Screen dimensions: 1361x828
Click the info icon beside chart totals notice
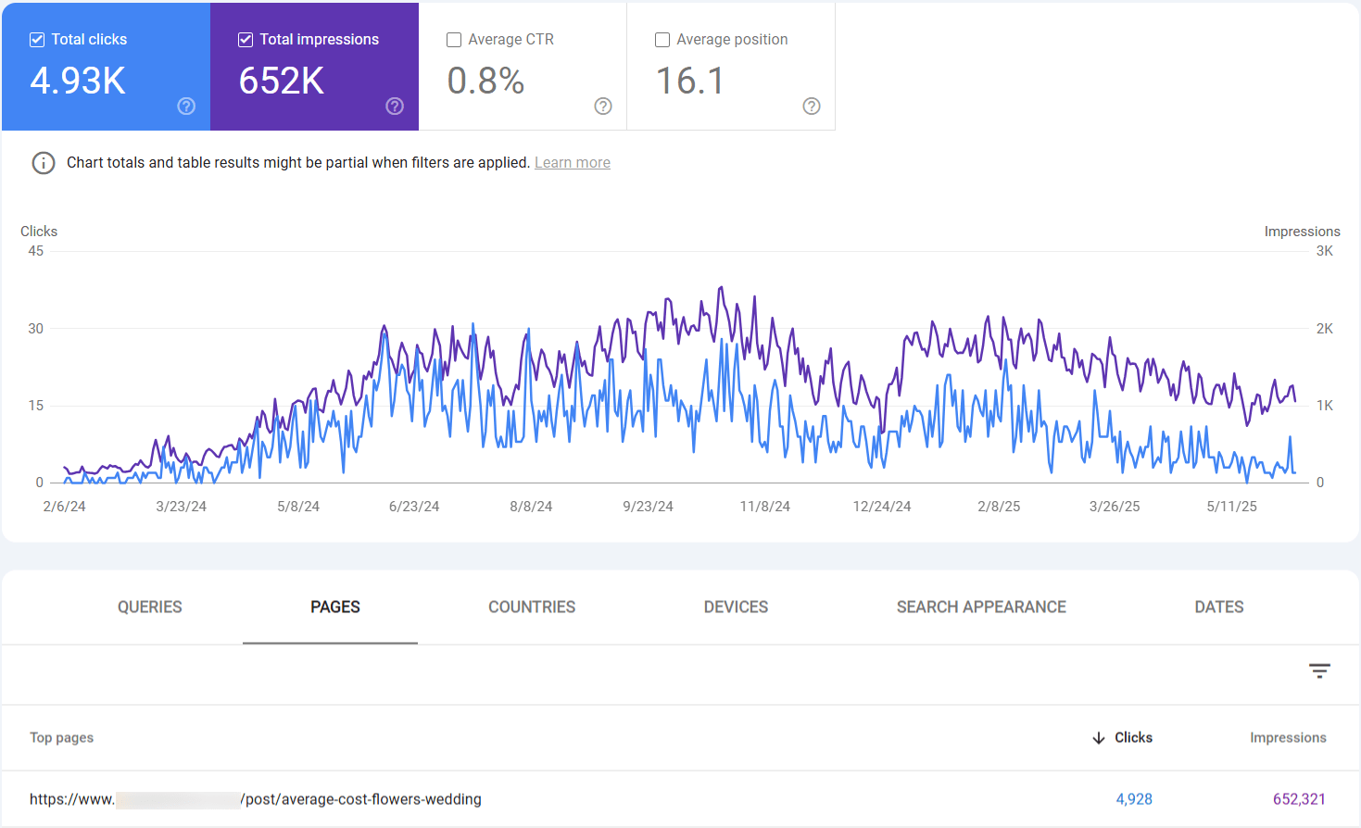point(44,163)
